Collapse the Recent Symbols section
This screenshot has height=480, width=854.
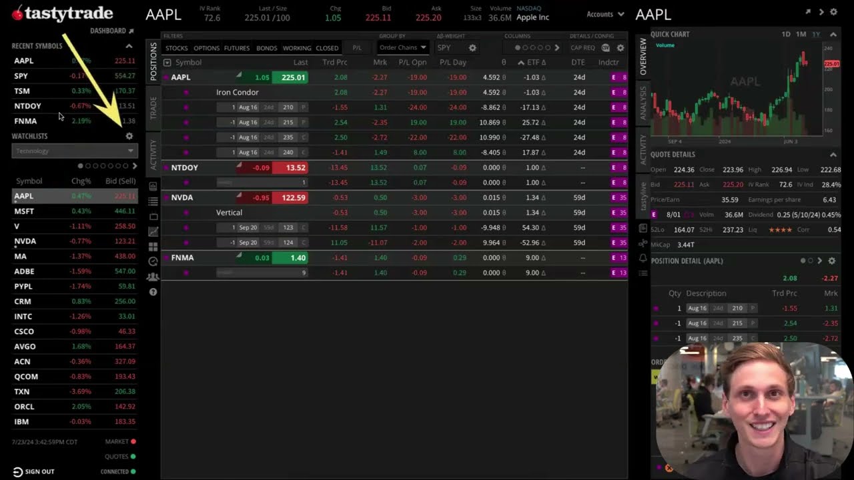click(129, 46)
